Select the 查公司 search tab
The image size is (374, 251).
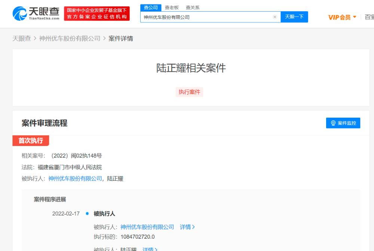(x=151, y=7)
